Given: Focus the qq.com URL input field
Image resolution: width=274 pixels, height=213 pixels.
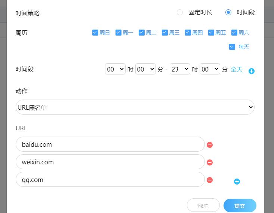Looking at the screenshot, I should point(110,179).
